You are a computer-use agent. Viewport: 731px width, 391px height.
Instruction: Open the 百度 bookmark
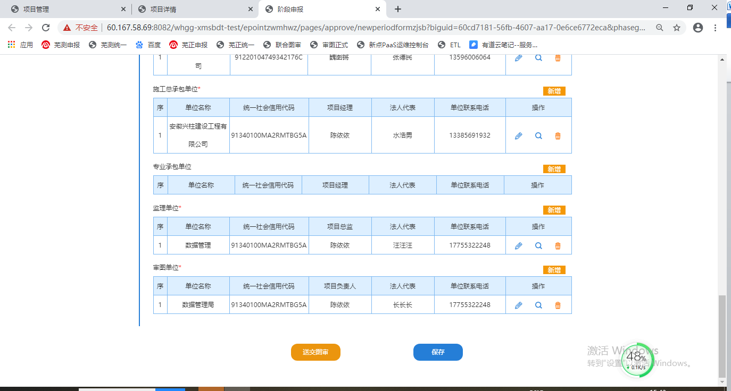(x=148, y=45)
